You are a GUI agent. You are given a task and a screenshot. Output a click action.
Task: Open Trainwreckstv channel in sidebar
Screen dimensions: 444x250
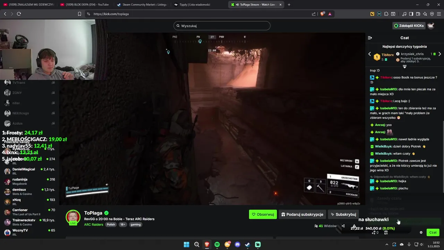point(29,222)
